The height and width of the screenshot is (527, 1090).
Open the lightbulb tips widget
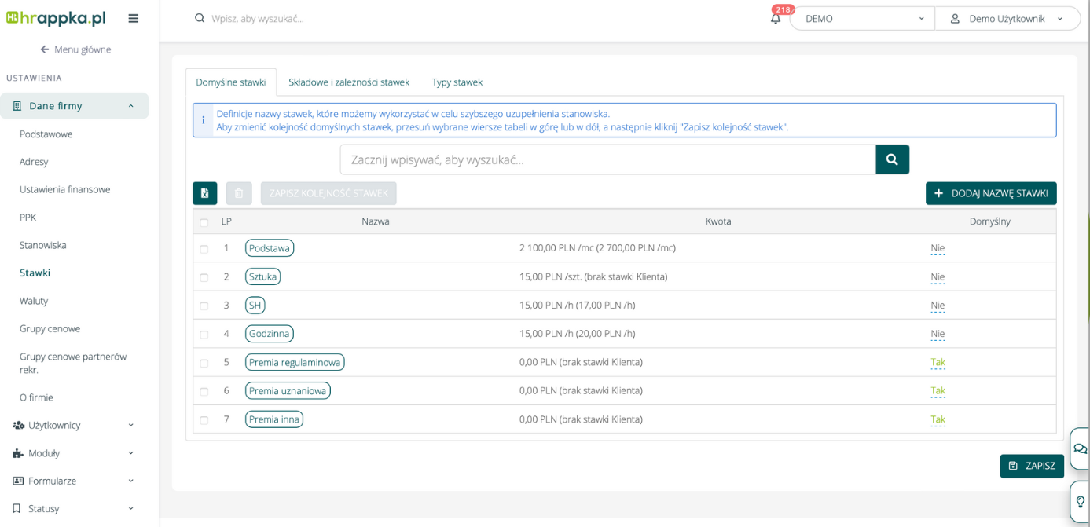click(1080, 501)
